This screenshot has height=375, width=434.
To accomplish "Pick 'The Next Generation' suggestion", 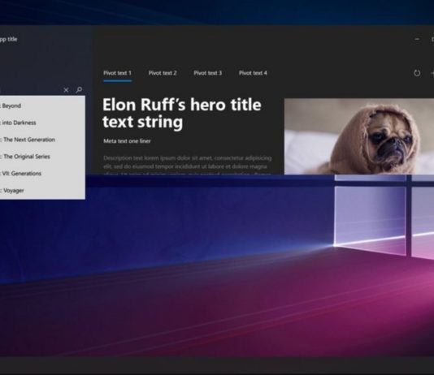I will pos(42,140).
